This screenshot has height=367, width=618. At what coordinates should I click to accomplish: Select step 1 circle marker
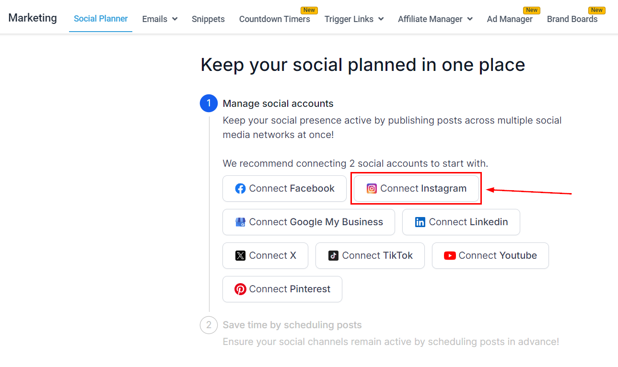(x=209, y=103)
